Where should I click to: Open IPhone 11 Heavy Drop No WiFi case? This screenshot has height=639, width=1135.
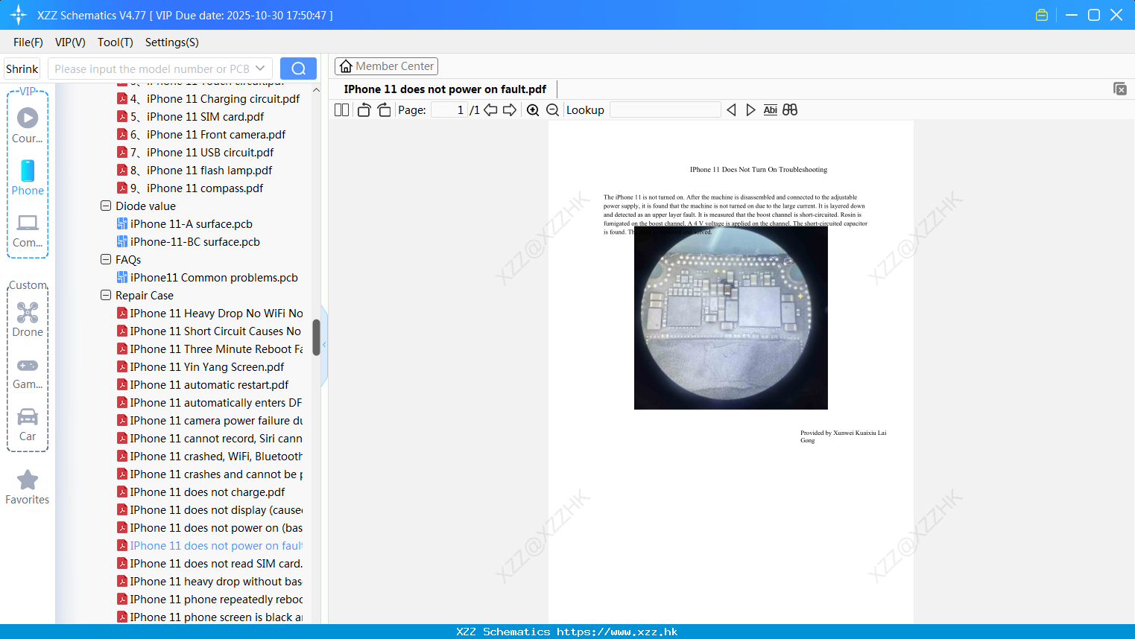coord(210,313)
